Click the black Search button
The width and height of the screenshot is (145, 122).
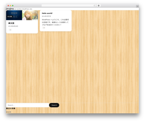(x=54, y=105)
